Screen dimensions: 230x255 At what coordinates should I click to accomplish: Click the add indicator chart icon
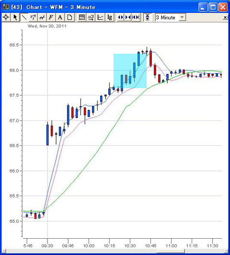click(91, 17)
